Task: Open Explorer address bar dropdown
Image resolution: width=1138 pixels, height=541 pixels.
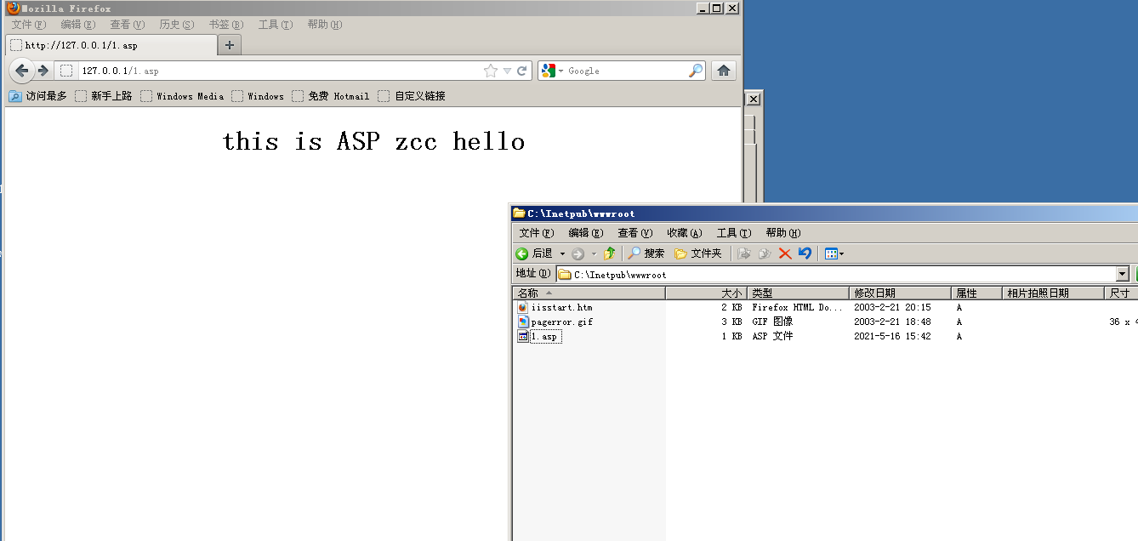Action: [x=1123, y=274]
